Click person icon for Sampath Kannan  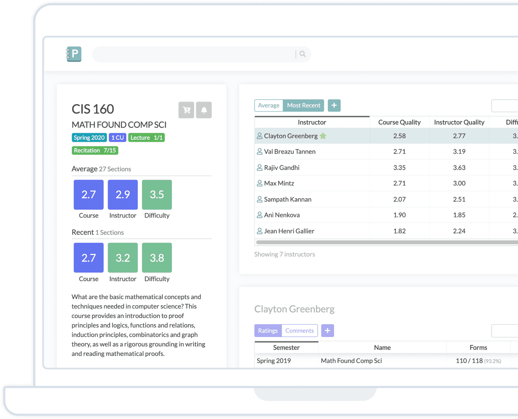tap(259, 199)
